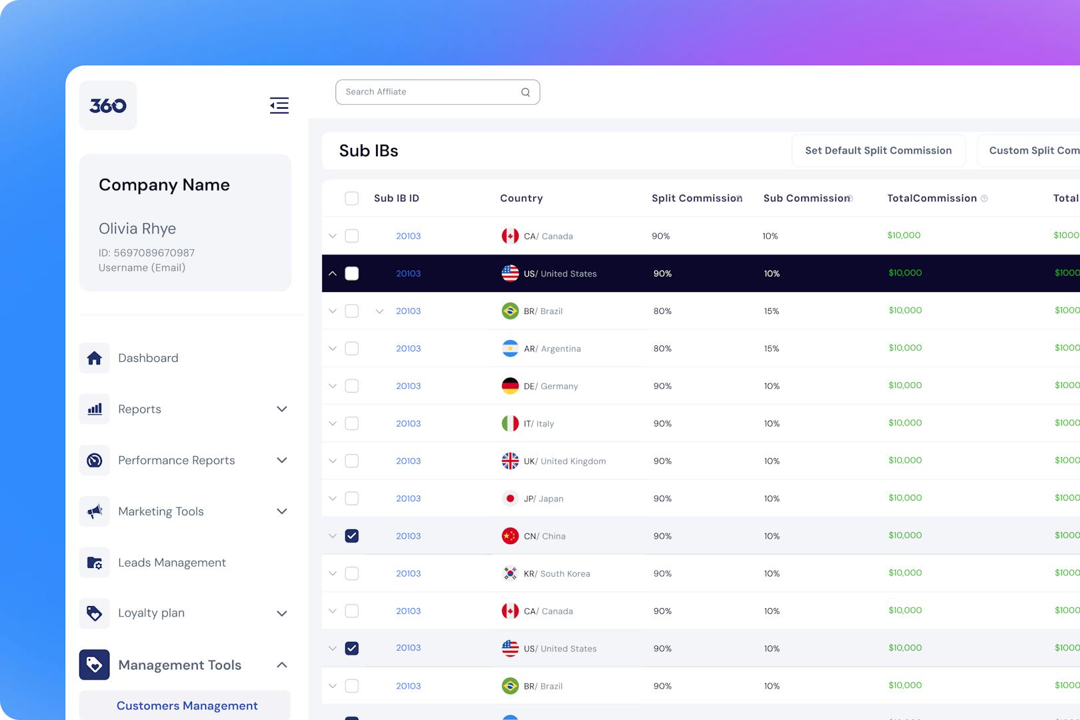
Task: Open ID 20103 link in Germany row
Action: click(x=408, y=386)
